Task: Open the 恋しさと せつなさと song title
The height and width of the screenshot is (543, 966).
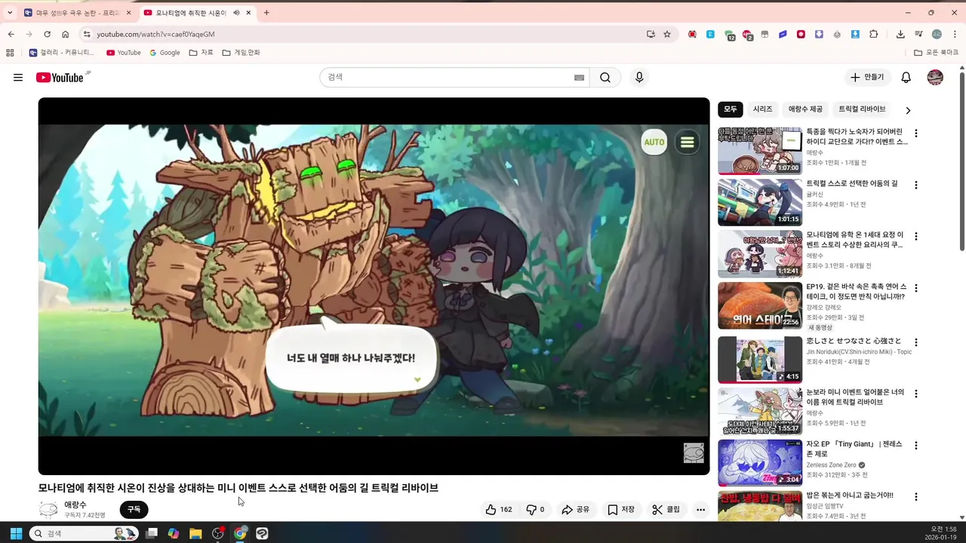Action: [x=854, y=341]
